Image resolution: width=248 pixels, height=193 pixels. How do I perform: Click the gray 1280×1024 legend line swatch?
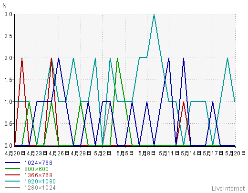tap(12, 187)
